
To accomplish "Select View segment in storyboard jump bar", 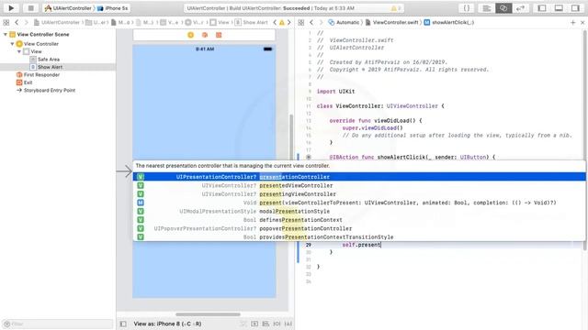I will pos(220,22).
